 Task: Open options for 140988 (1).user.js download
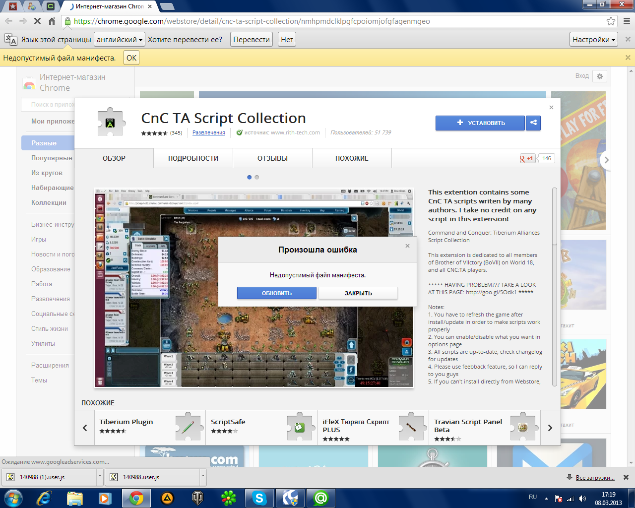(x=100, y=477)
